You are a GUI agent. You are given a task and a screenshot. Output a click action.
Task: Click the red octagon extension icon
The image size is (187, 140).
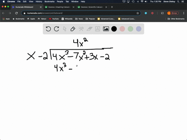[x=152, y=13]
